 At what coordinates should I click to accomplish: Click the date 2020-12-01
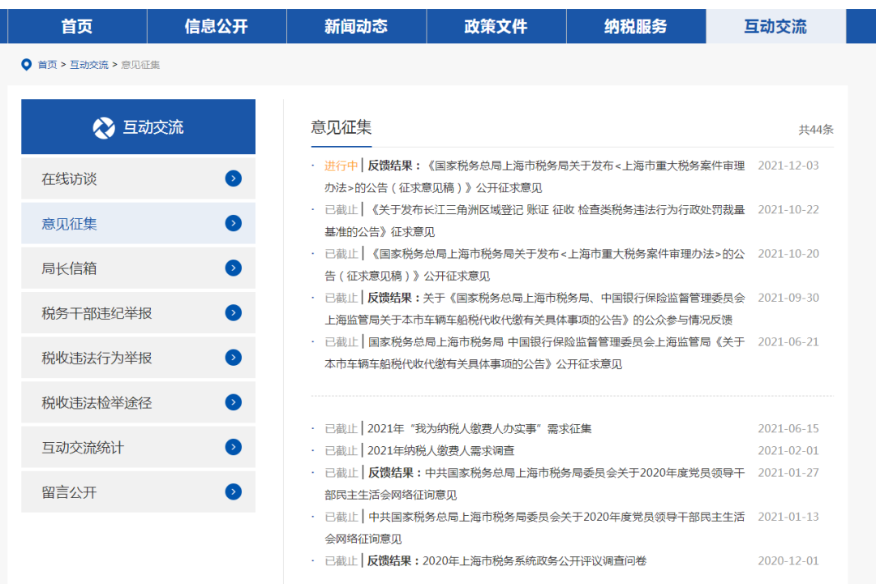pyautogui.click(x=788, y=561)
